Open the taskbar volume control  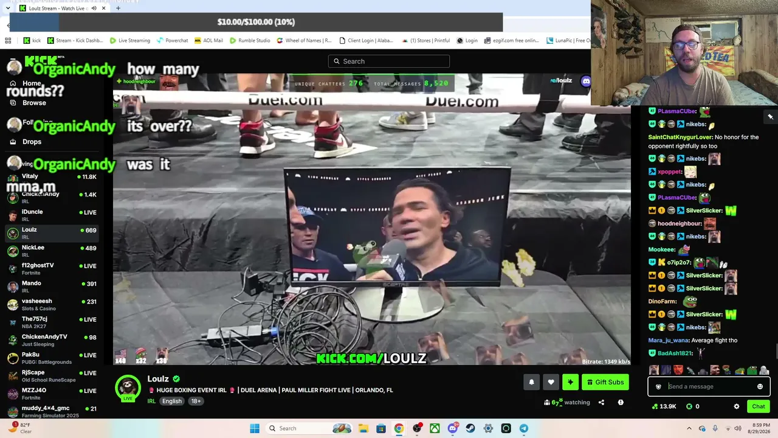pyautogui.click(x=738, y=428)
